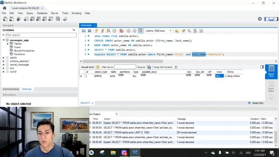
Task: Expand the Tables node
Action: click(x=8, y=44)
